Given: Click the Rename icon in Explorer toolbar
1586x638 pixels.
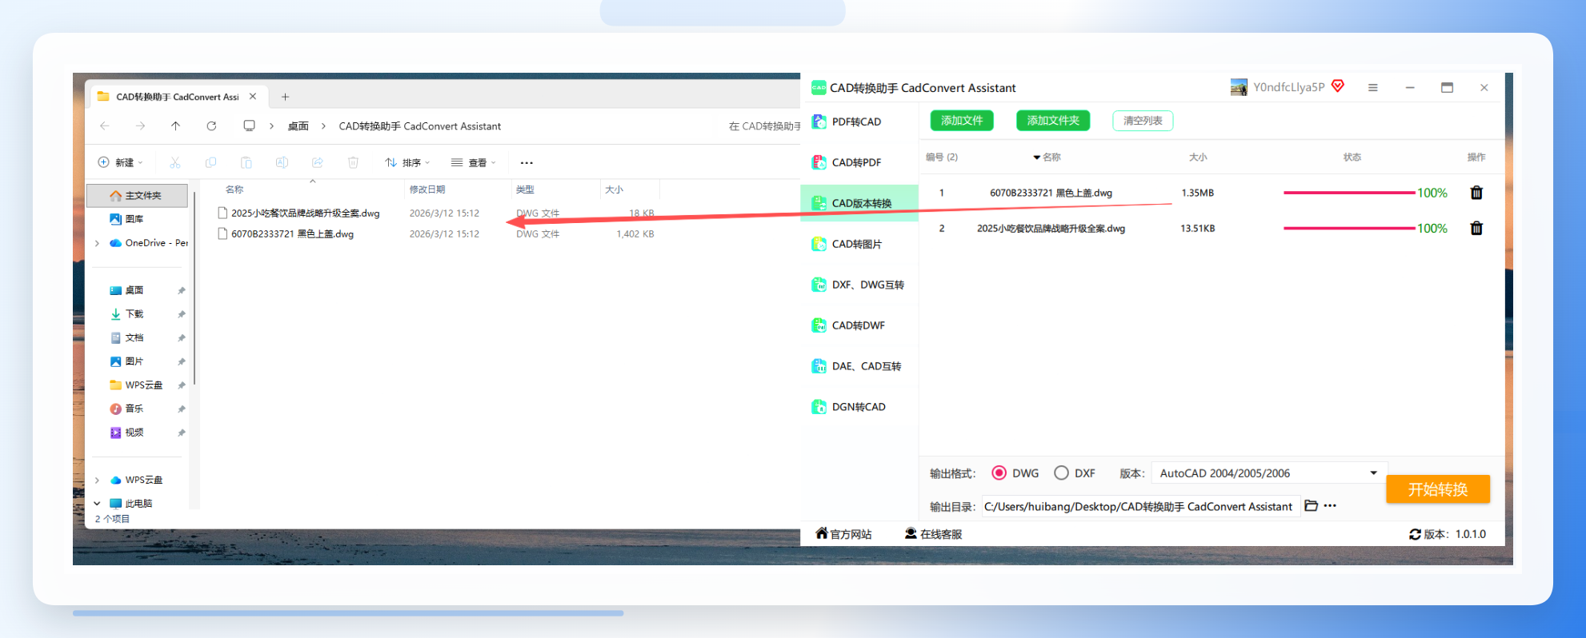Looking at the screenshot, I should [x=282, y=162].
